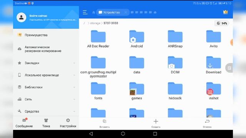Go to the home icon in toolbar
Image resolution: width=246 pixels, height=138 pixels.
coord(94,12)
